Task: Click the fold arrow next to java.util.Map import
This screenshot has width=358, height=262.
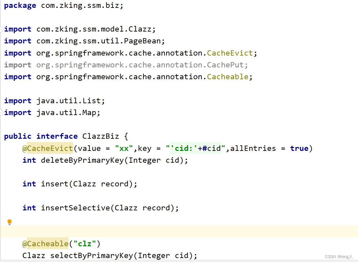Action: (x=1, y=112)
